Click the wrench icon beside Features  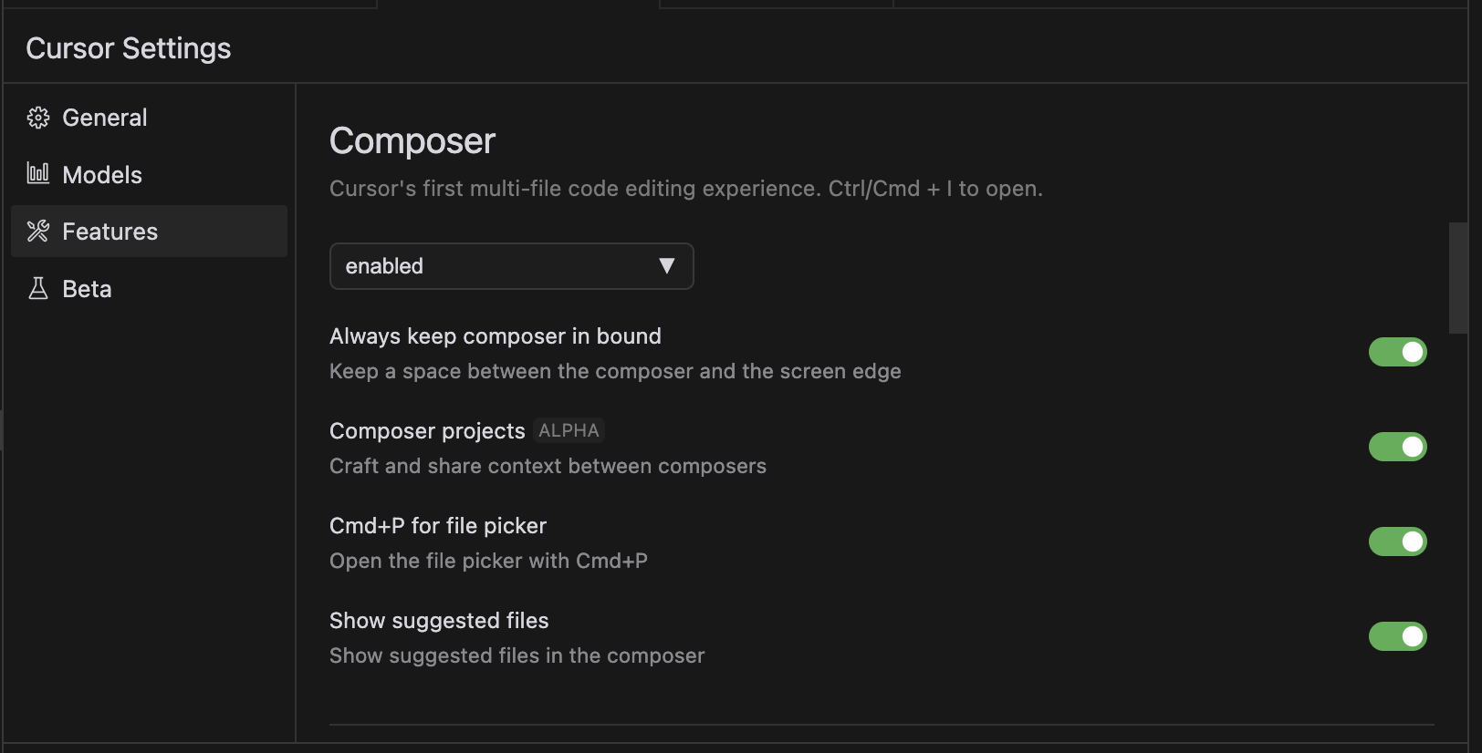pyautogui.click(x=37, y=231)
